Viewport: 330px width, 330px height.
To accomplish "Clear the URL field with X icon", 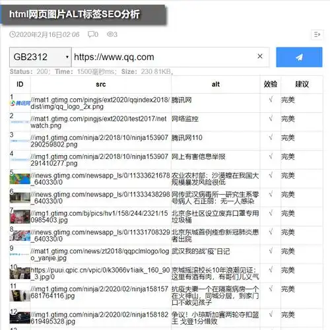I will [260, 56].
